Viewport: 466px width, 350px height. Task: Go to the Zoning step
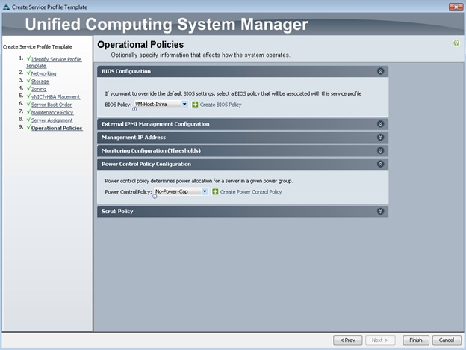(39, 89)
